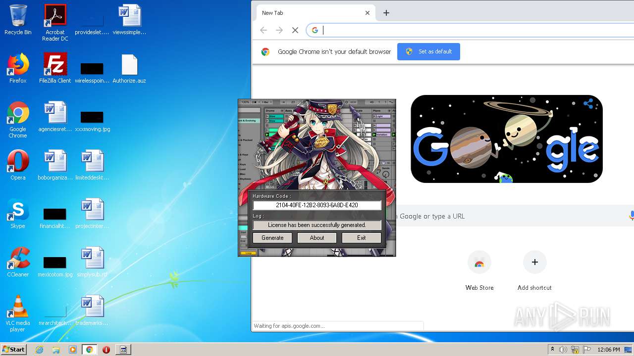Select viewssimple Word document on desktop
Screen dimensions: 634x356
[x=129, y=20]
